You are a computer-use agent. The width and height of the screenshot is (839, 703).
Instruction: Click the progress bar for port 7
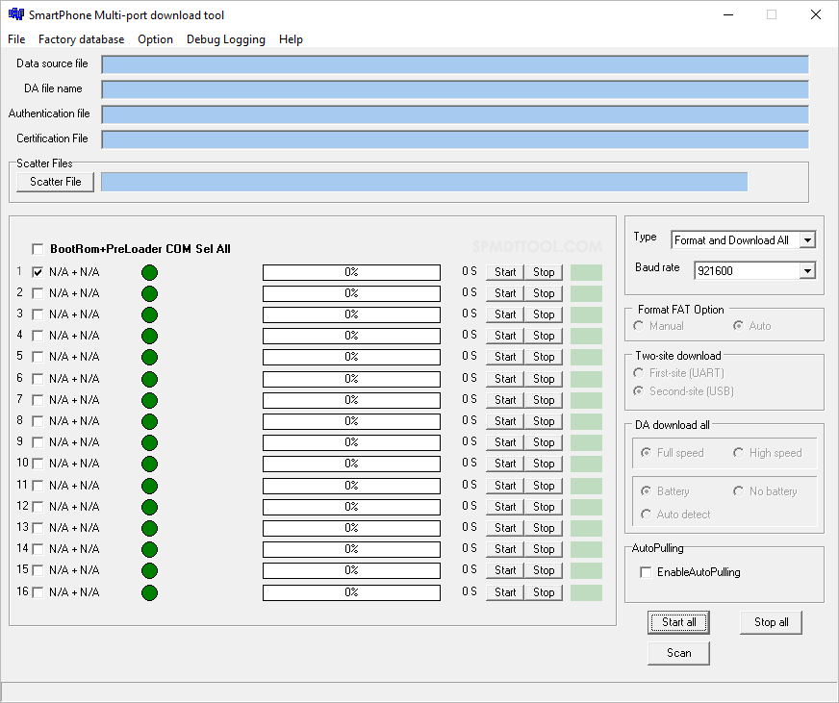[351, 400]
